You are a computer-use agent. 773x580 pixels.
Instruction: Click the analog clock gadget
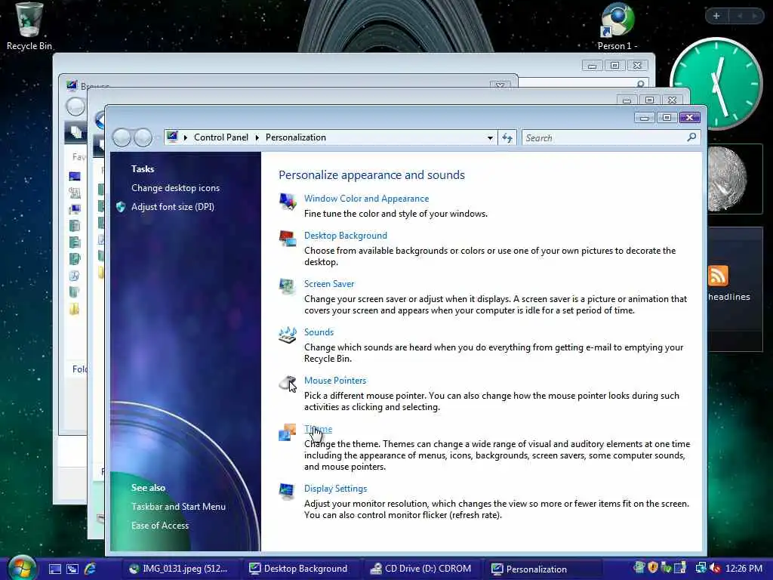coord(716,83)
